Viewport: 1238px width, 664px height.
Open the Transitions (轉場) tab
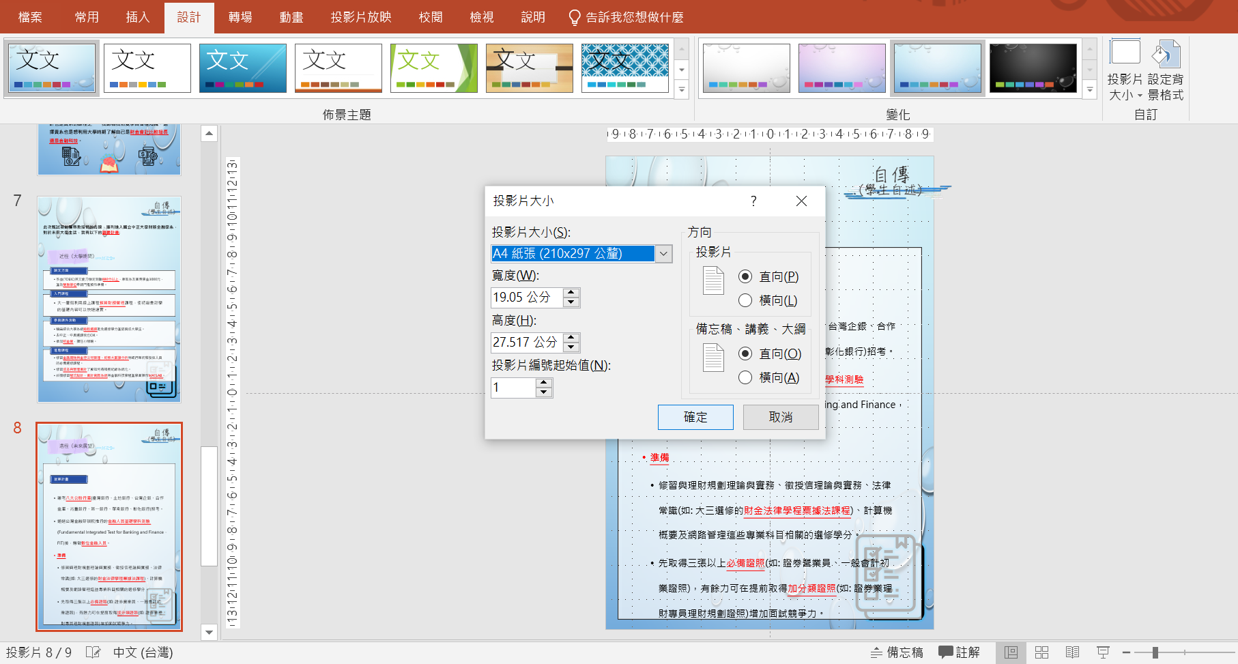(x=240, y=17)
